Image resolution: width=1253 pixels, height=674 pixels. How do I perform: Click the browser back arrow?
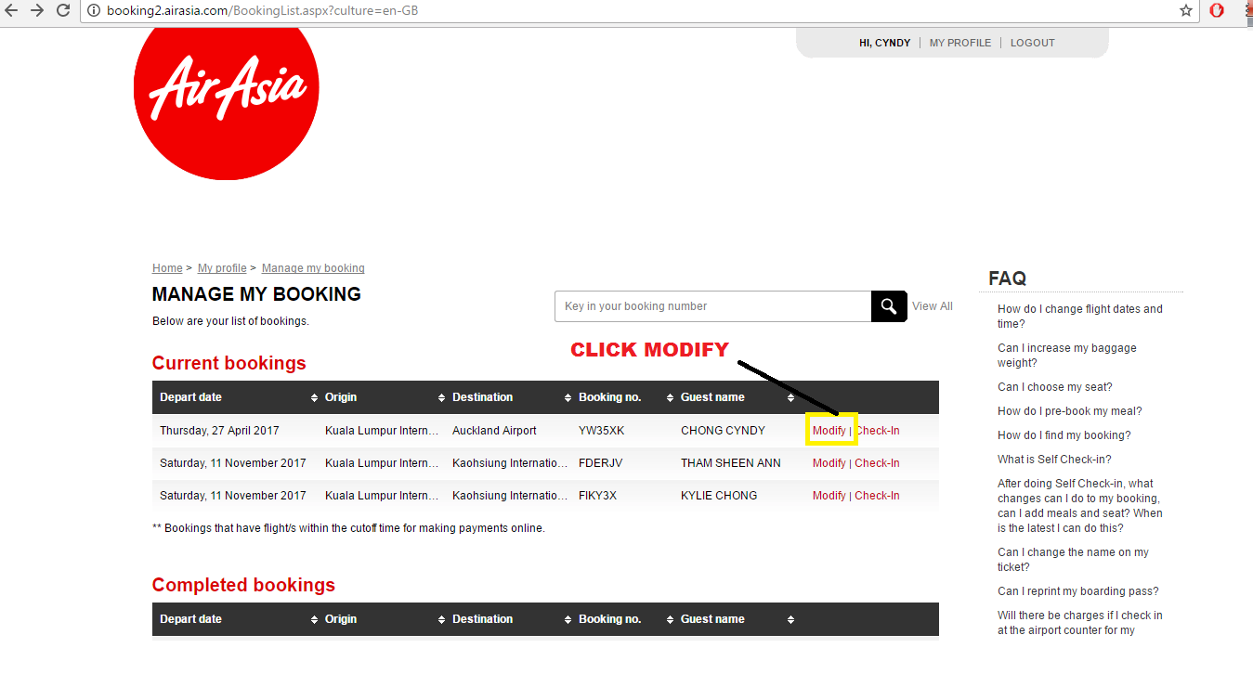tap(12, 10)
